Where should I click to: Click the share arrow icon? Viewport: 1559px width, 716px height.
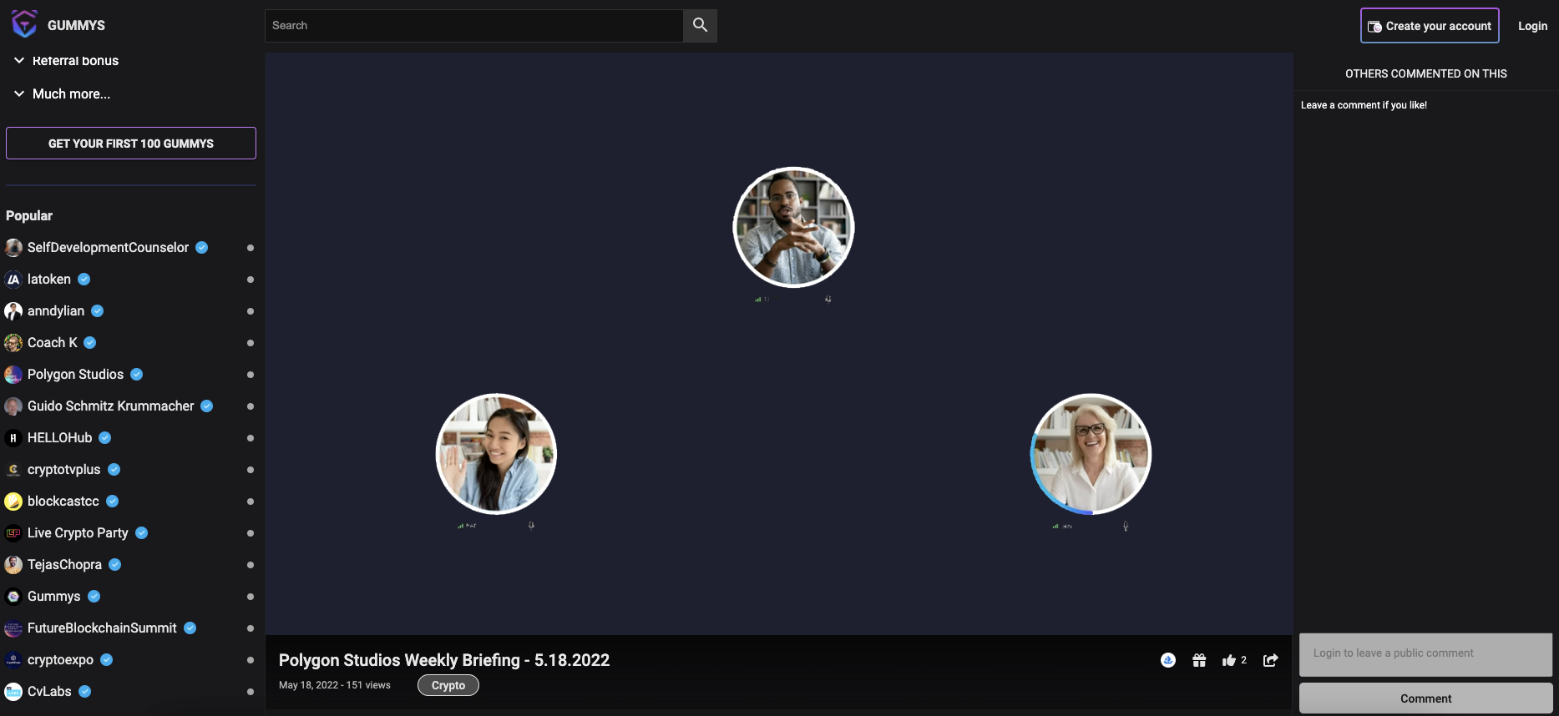pos(1270,660)
